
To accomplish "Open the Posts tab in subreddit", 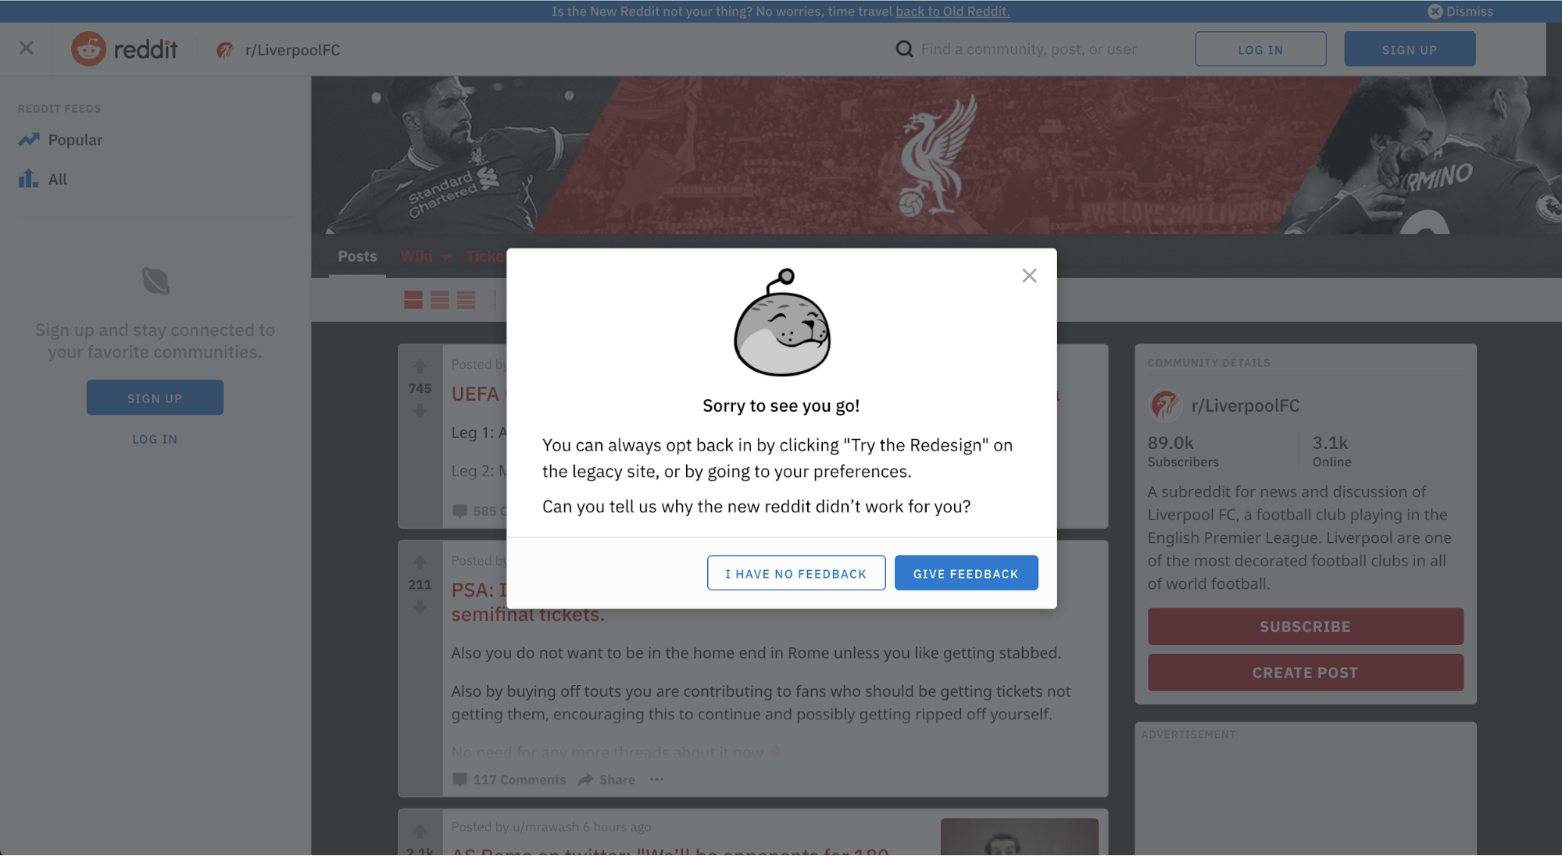I will (x=356, y=255).
